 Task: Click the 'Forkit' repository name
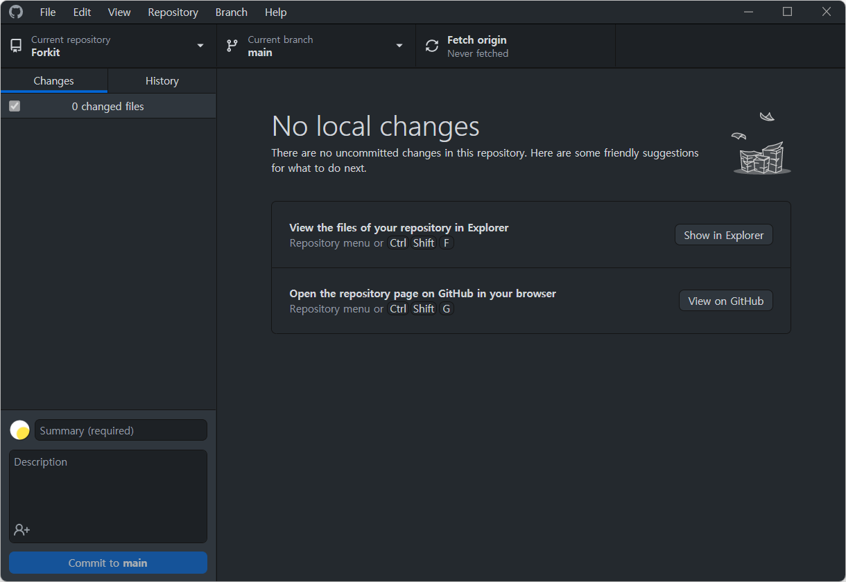pyautogui.click(x=46, y=53)
